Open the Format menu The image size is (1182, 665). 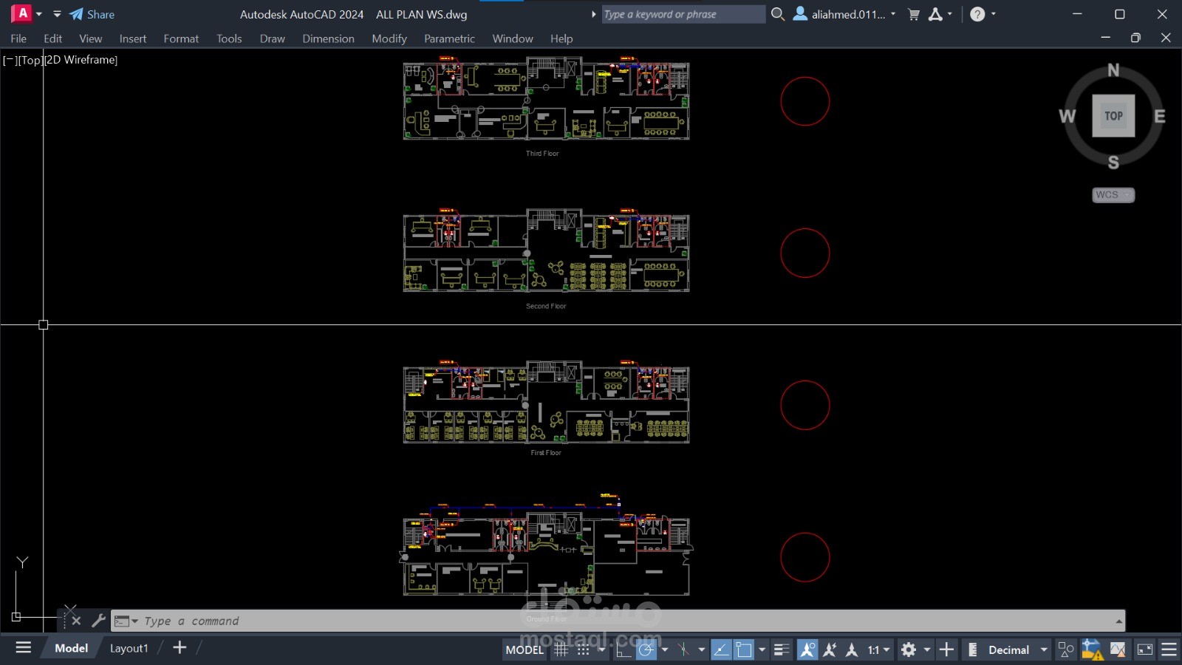point(181,38)
